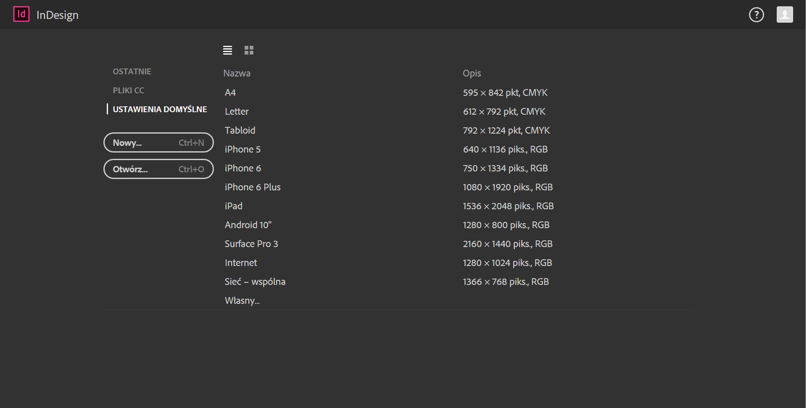Open the help question mark icon
This screenshot has height=408, width=807.
pyautogui.click(x=756, y=15)
